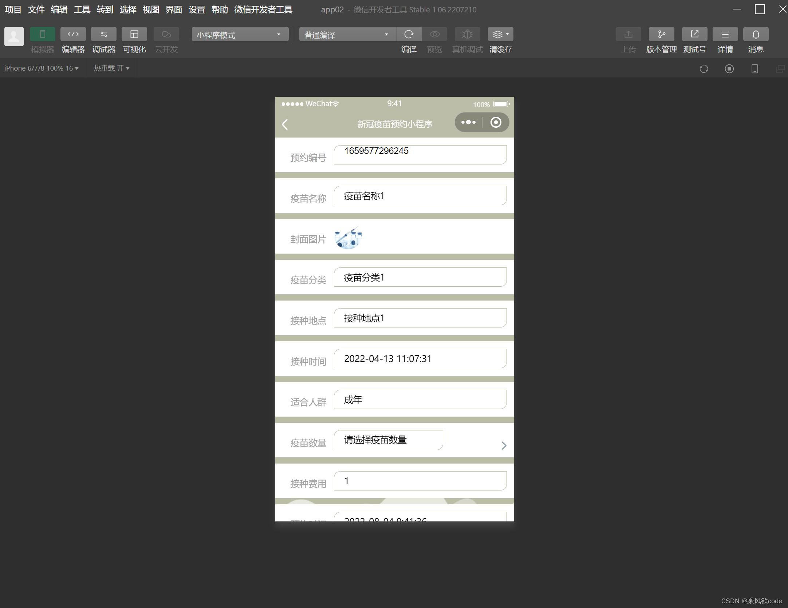Click the mini program capsule close icon
This screenshot has height=608, width=788.
495,123
